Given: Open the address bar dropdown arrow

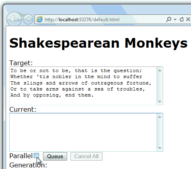Looking at the screenshot, I should (175, 20).
